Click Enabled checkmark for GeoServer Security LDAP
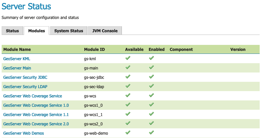This screenshot has width=261, height=138. (151, 86)
